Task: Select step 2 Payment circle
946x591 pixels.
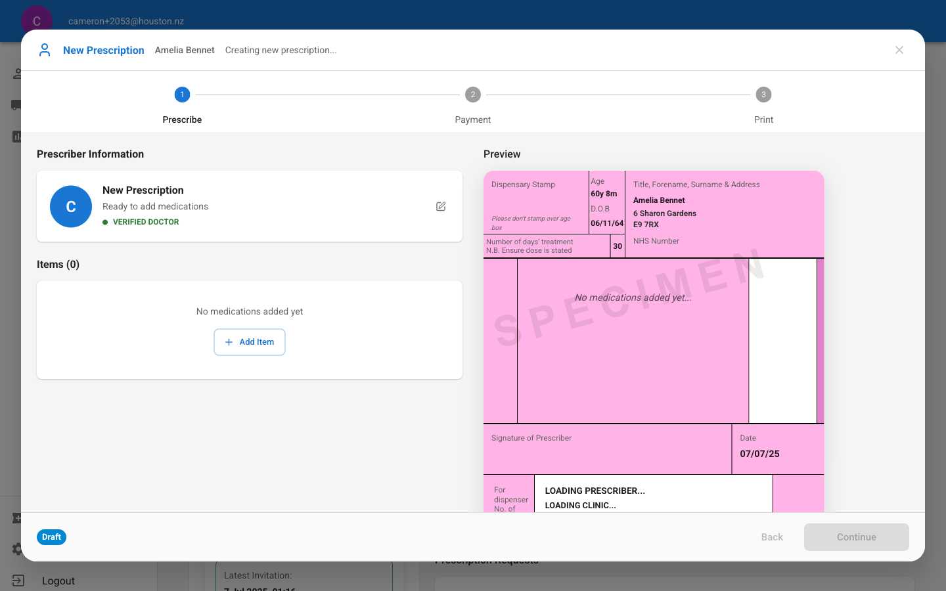Action: [473, 95]
